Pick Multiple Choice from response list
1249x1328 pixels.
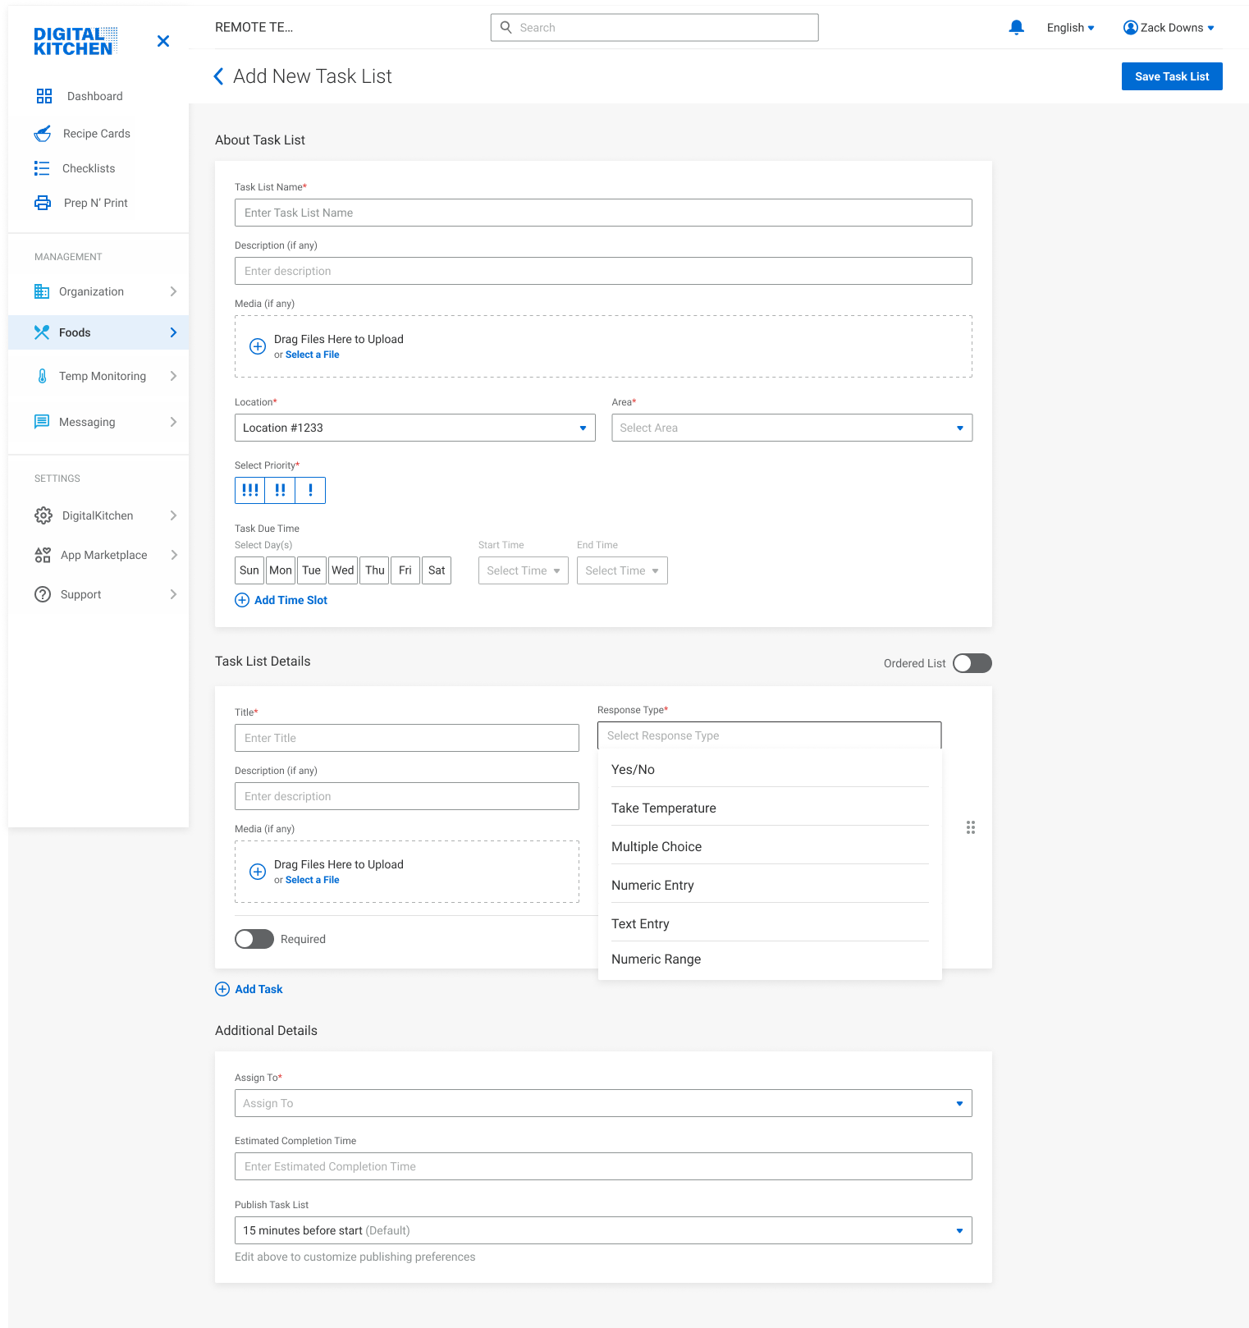pyautogui.click(x=657, y=847)
